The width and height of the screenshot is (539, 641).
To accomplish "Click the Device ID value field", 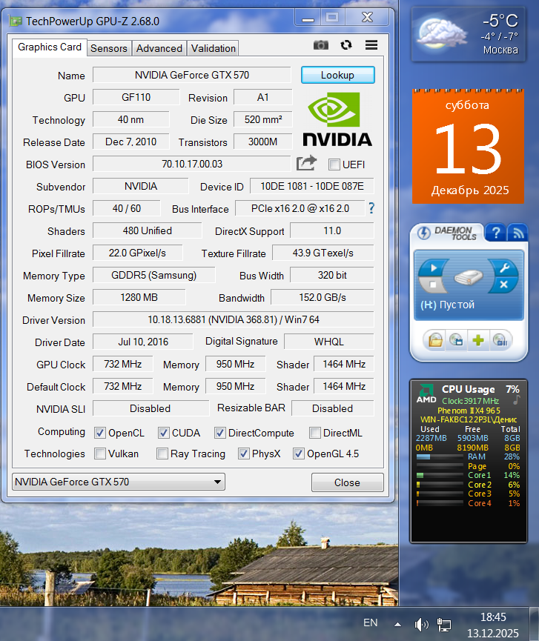I will 312,186.
